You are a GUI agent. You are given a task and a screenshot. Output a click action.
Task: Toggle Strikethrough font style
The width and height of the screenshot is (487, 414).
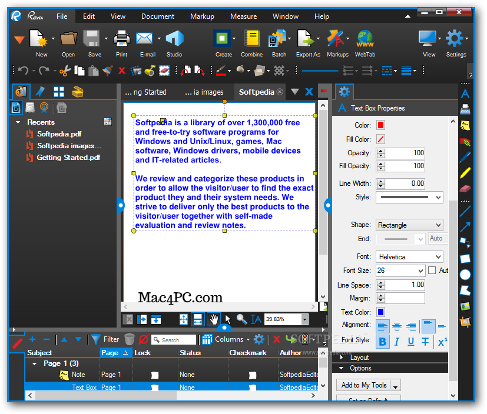[x=425, y=342]
